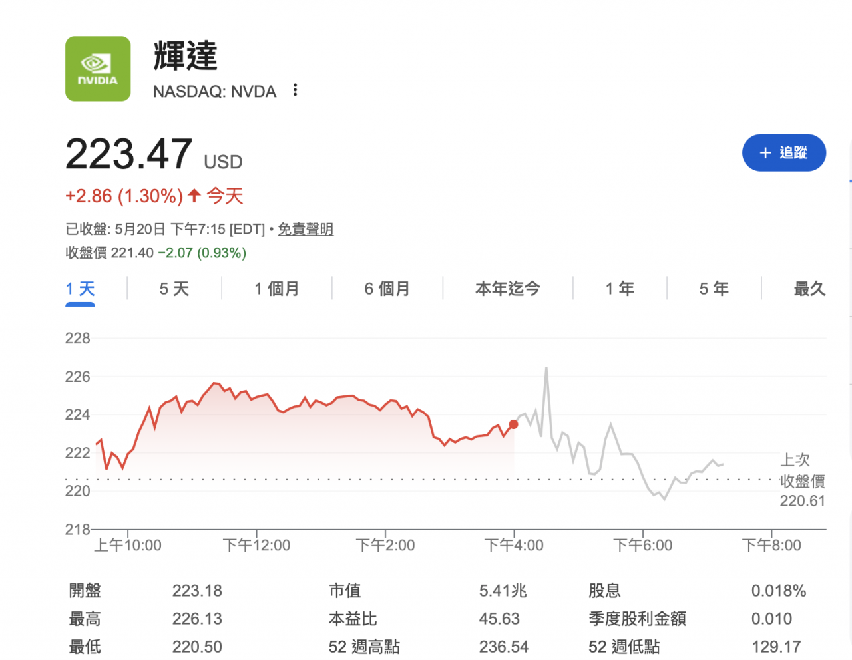Click the NASDAQ: NVDA ticker text
The image size is (852, 660).
(x=214, y=92)
